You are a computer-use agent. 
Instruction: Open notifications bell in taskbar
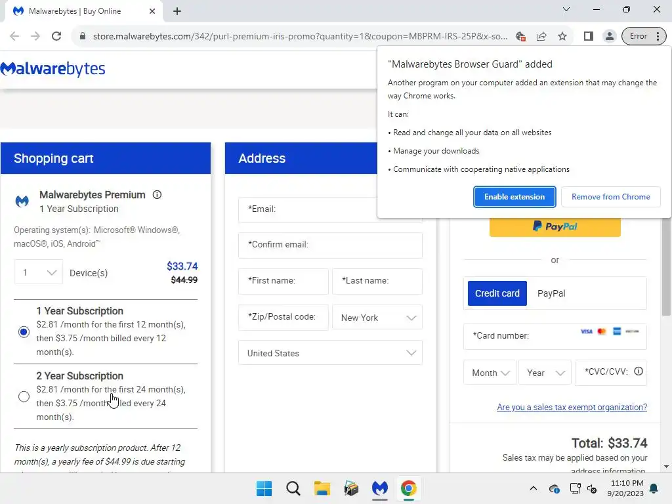[x=654, y=488]
